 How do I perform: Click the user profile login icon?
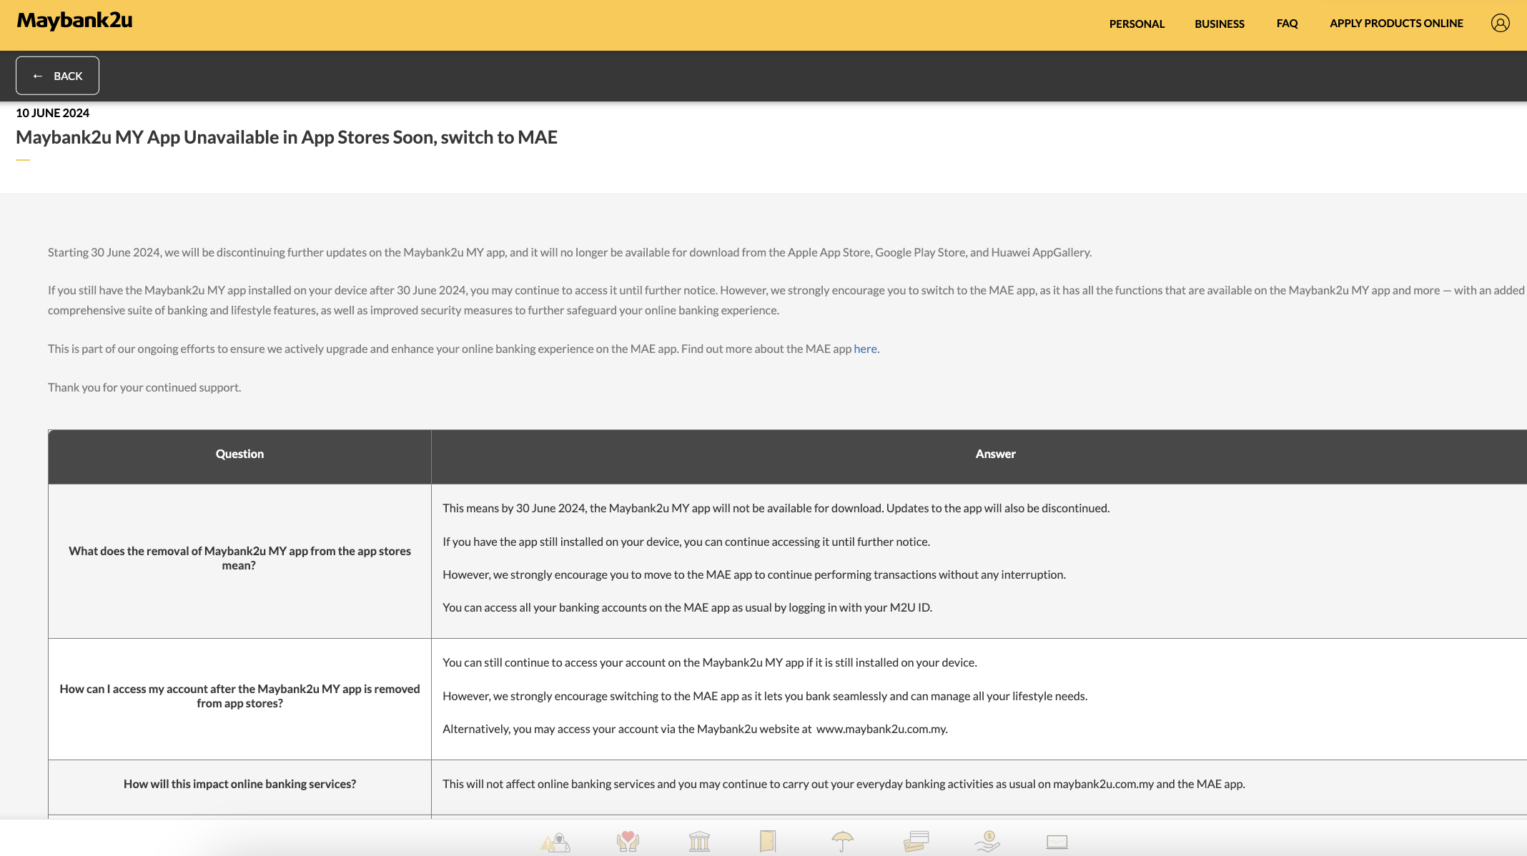(1500, 24)
